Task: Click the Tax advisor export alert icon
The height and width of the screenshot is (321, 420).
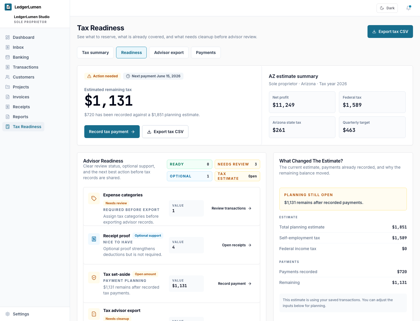Action: pyautogui.click(x=94, y=314)
